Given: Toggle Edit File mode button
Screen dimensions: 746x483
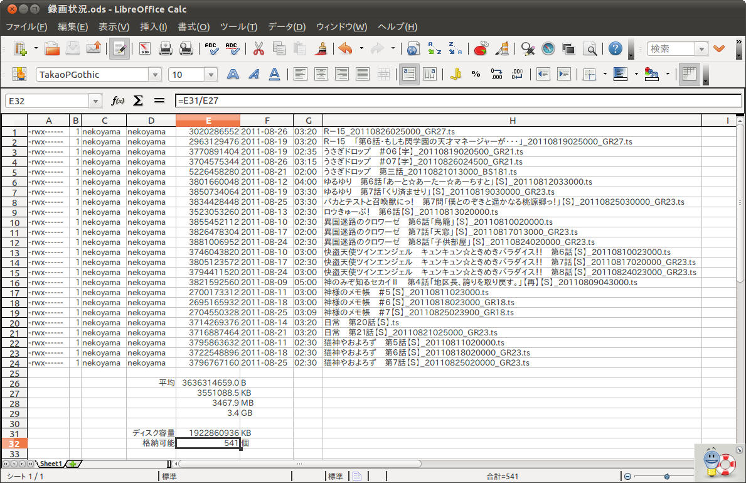Looking at the screenshot, I should (x=119, y=48).
